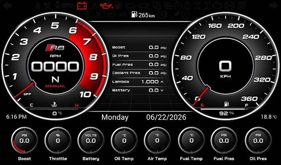
Task: Tap the dim ABS warning icon
Action: click(230, 6)
